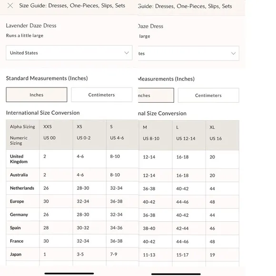Click United Kingdom's '12-14' M cell
Viewport: 276px width, 276px height.
pos(149,157)
